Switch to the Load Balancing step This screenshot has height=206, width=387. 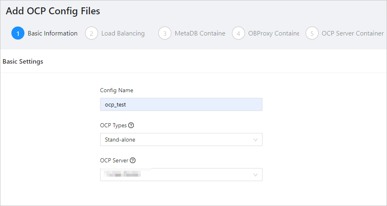point(123,33)
